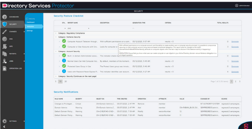The height and width of the screenshot is (129, 252).
Task: Generate the Computer or User Accounts report
Action: pos(235,47)
